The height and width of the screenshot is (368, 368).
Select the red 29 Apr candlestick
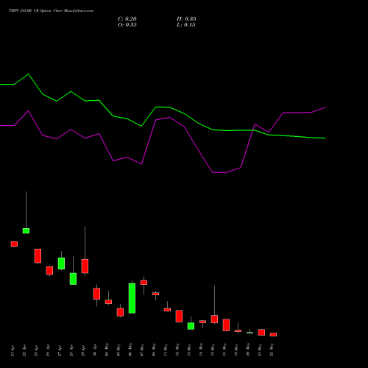(x=85, y=266)
